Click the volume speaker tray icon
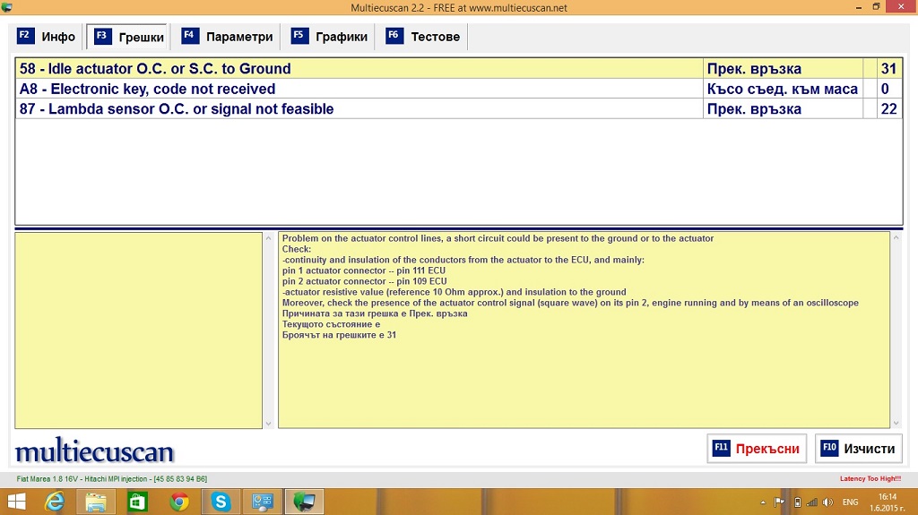This screenshot has height=515, width=918. pyautogui.click(x=829, y=502)
